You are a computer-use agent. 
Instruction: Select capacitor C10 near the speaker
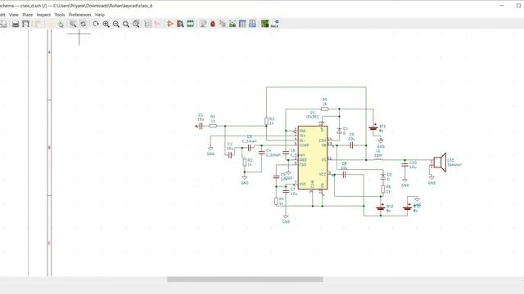pos(405,165)
